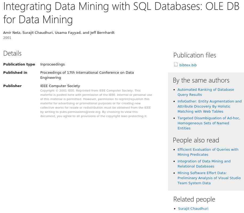Viewport: 244px width, 213px height.
Task: Open Mining Software Effort Data paper link
Action: click(209, 178)
